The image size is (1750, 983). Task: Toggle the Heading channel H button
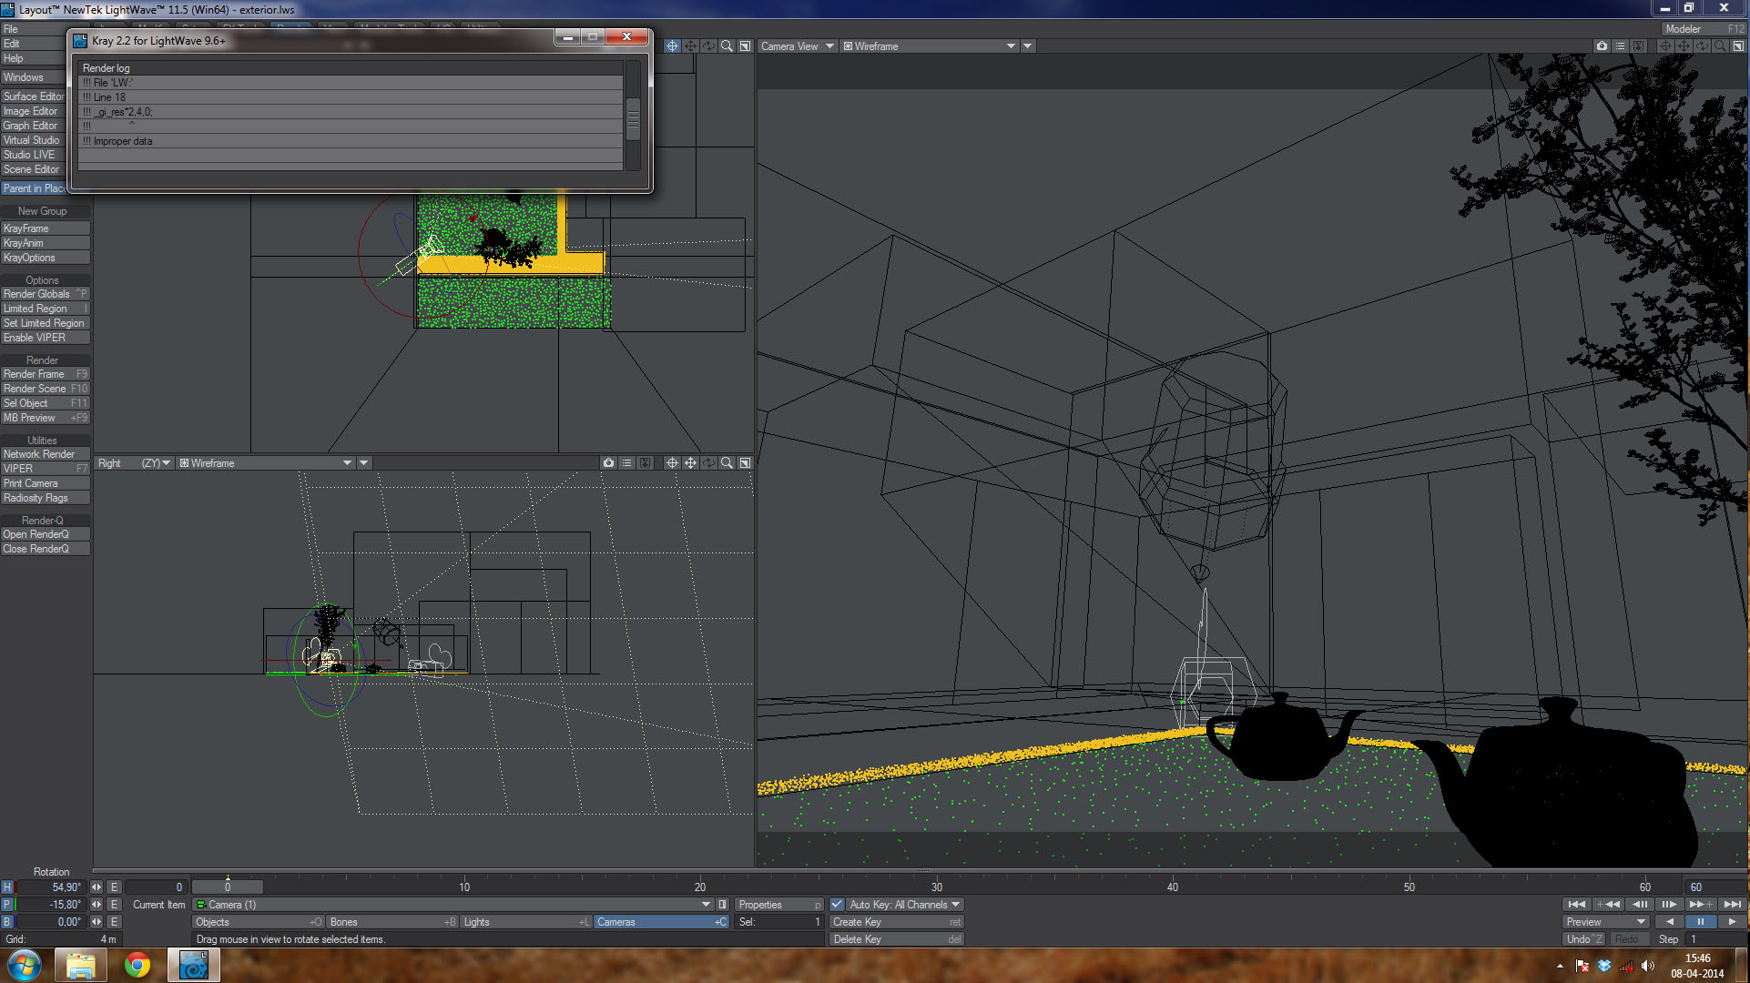tap(7, 887)
